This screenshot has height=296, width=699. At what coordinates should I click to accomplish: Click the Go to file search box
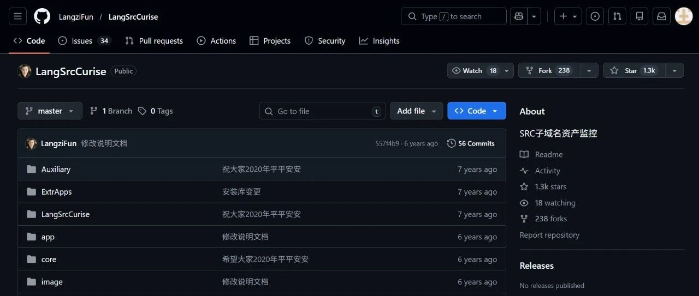322,111
